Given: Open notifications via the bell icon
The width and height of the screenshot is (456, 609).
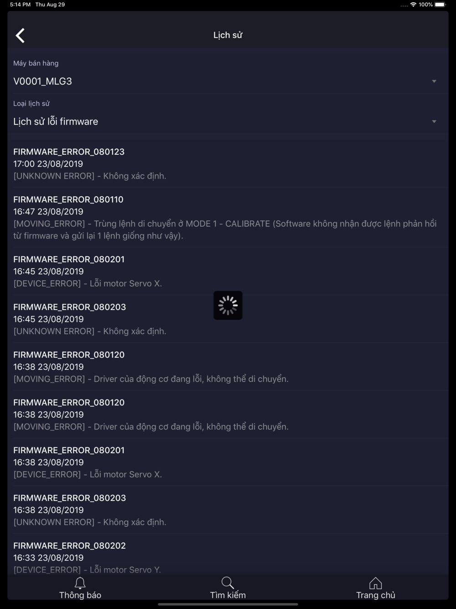Looking at the screenshot, I should [x=80, y=583].
